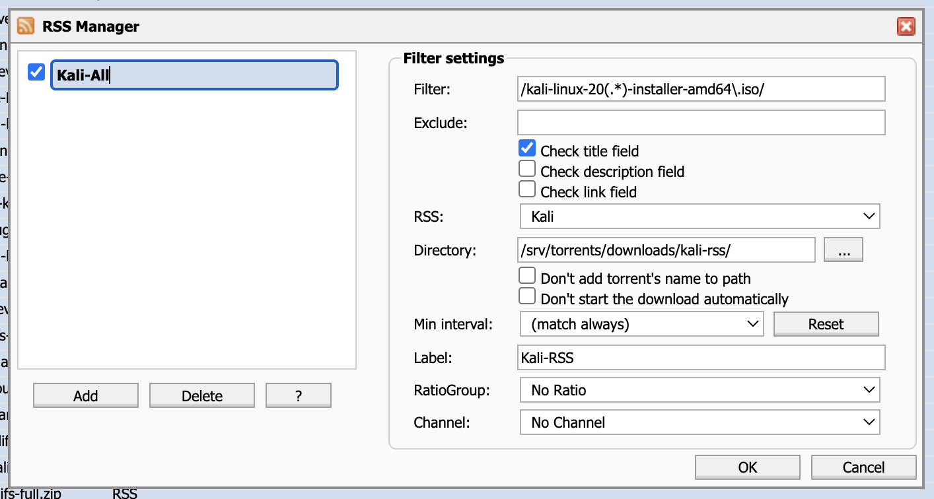Open the RSS feed dropdown
Viewport: 934px width, 499px height.
tap(700, 216)
